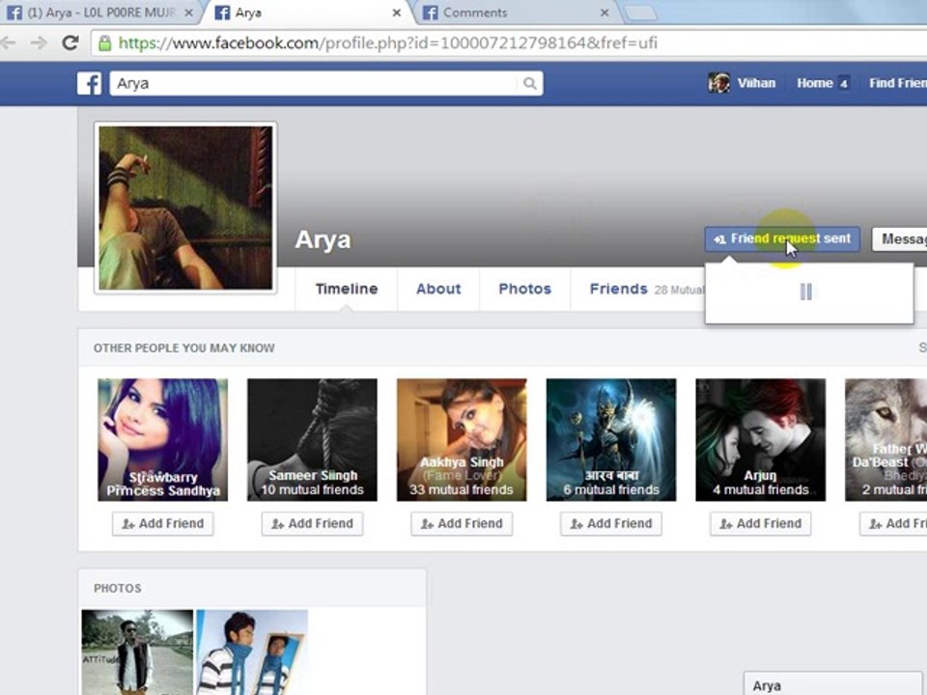
Task: Click Viihan's small profile avatar
Action: point(718,83)
